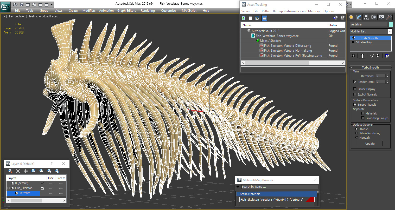Enable Isoline Display checkbox

pyautogui.click(x=355, y=89)
